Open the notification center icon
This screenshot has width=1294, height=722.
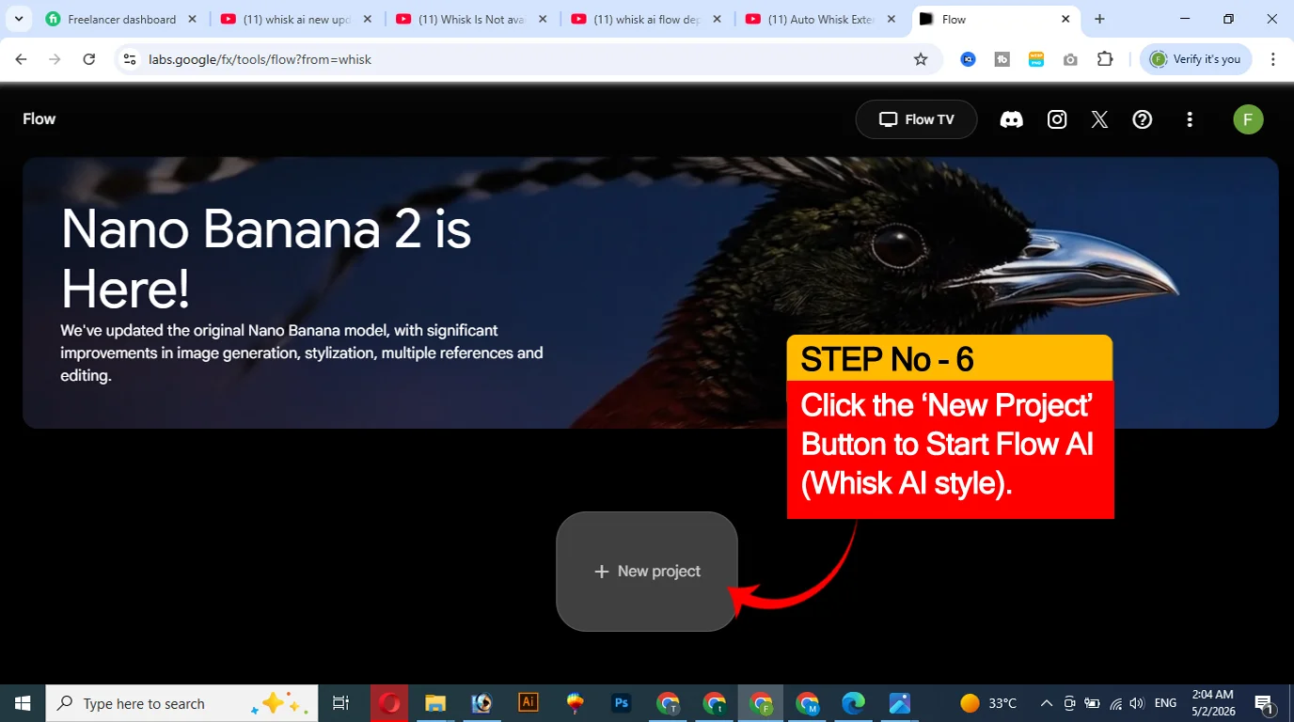pyautogui.click(x=1265, y=703)
